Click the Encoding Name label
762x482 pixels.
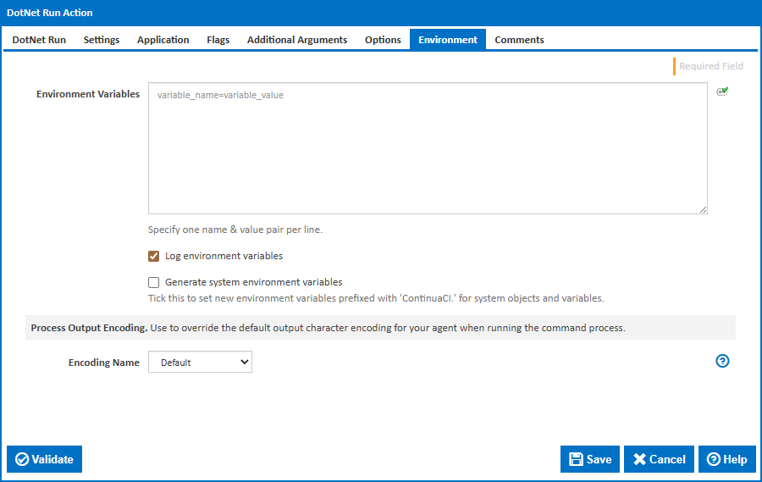(x=103, y=363)
